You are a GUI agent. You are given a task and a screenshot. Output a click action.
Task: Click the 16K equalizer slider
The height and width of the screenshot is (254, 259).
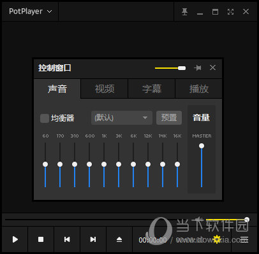click(x=177, y=165)
